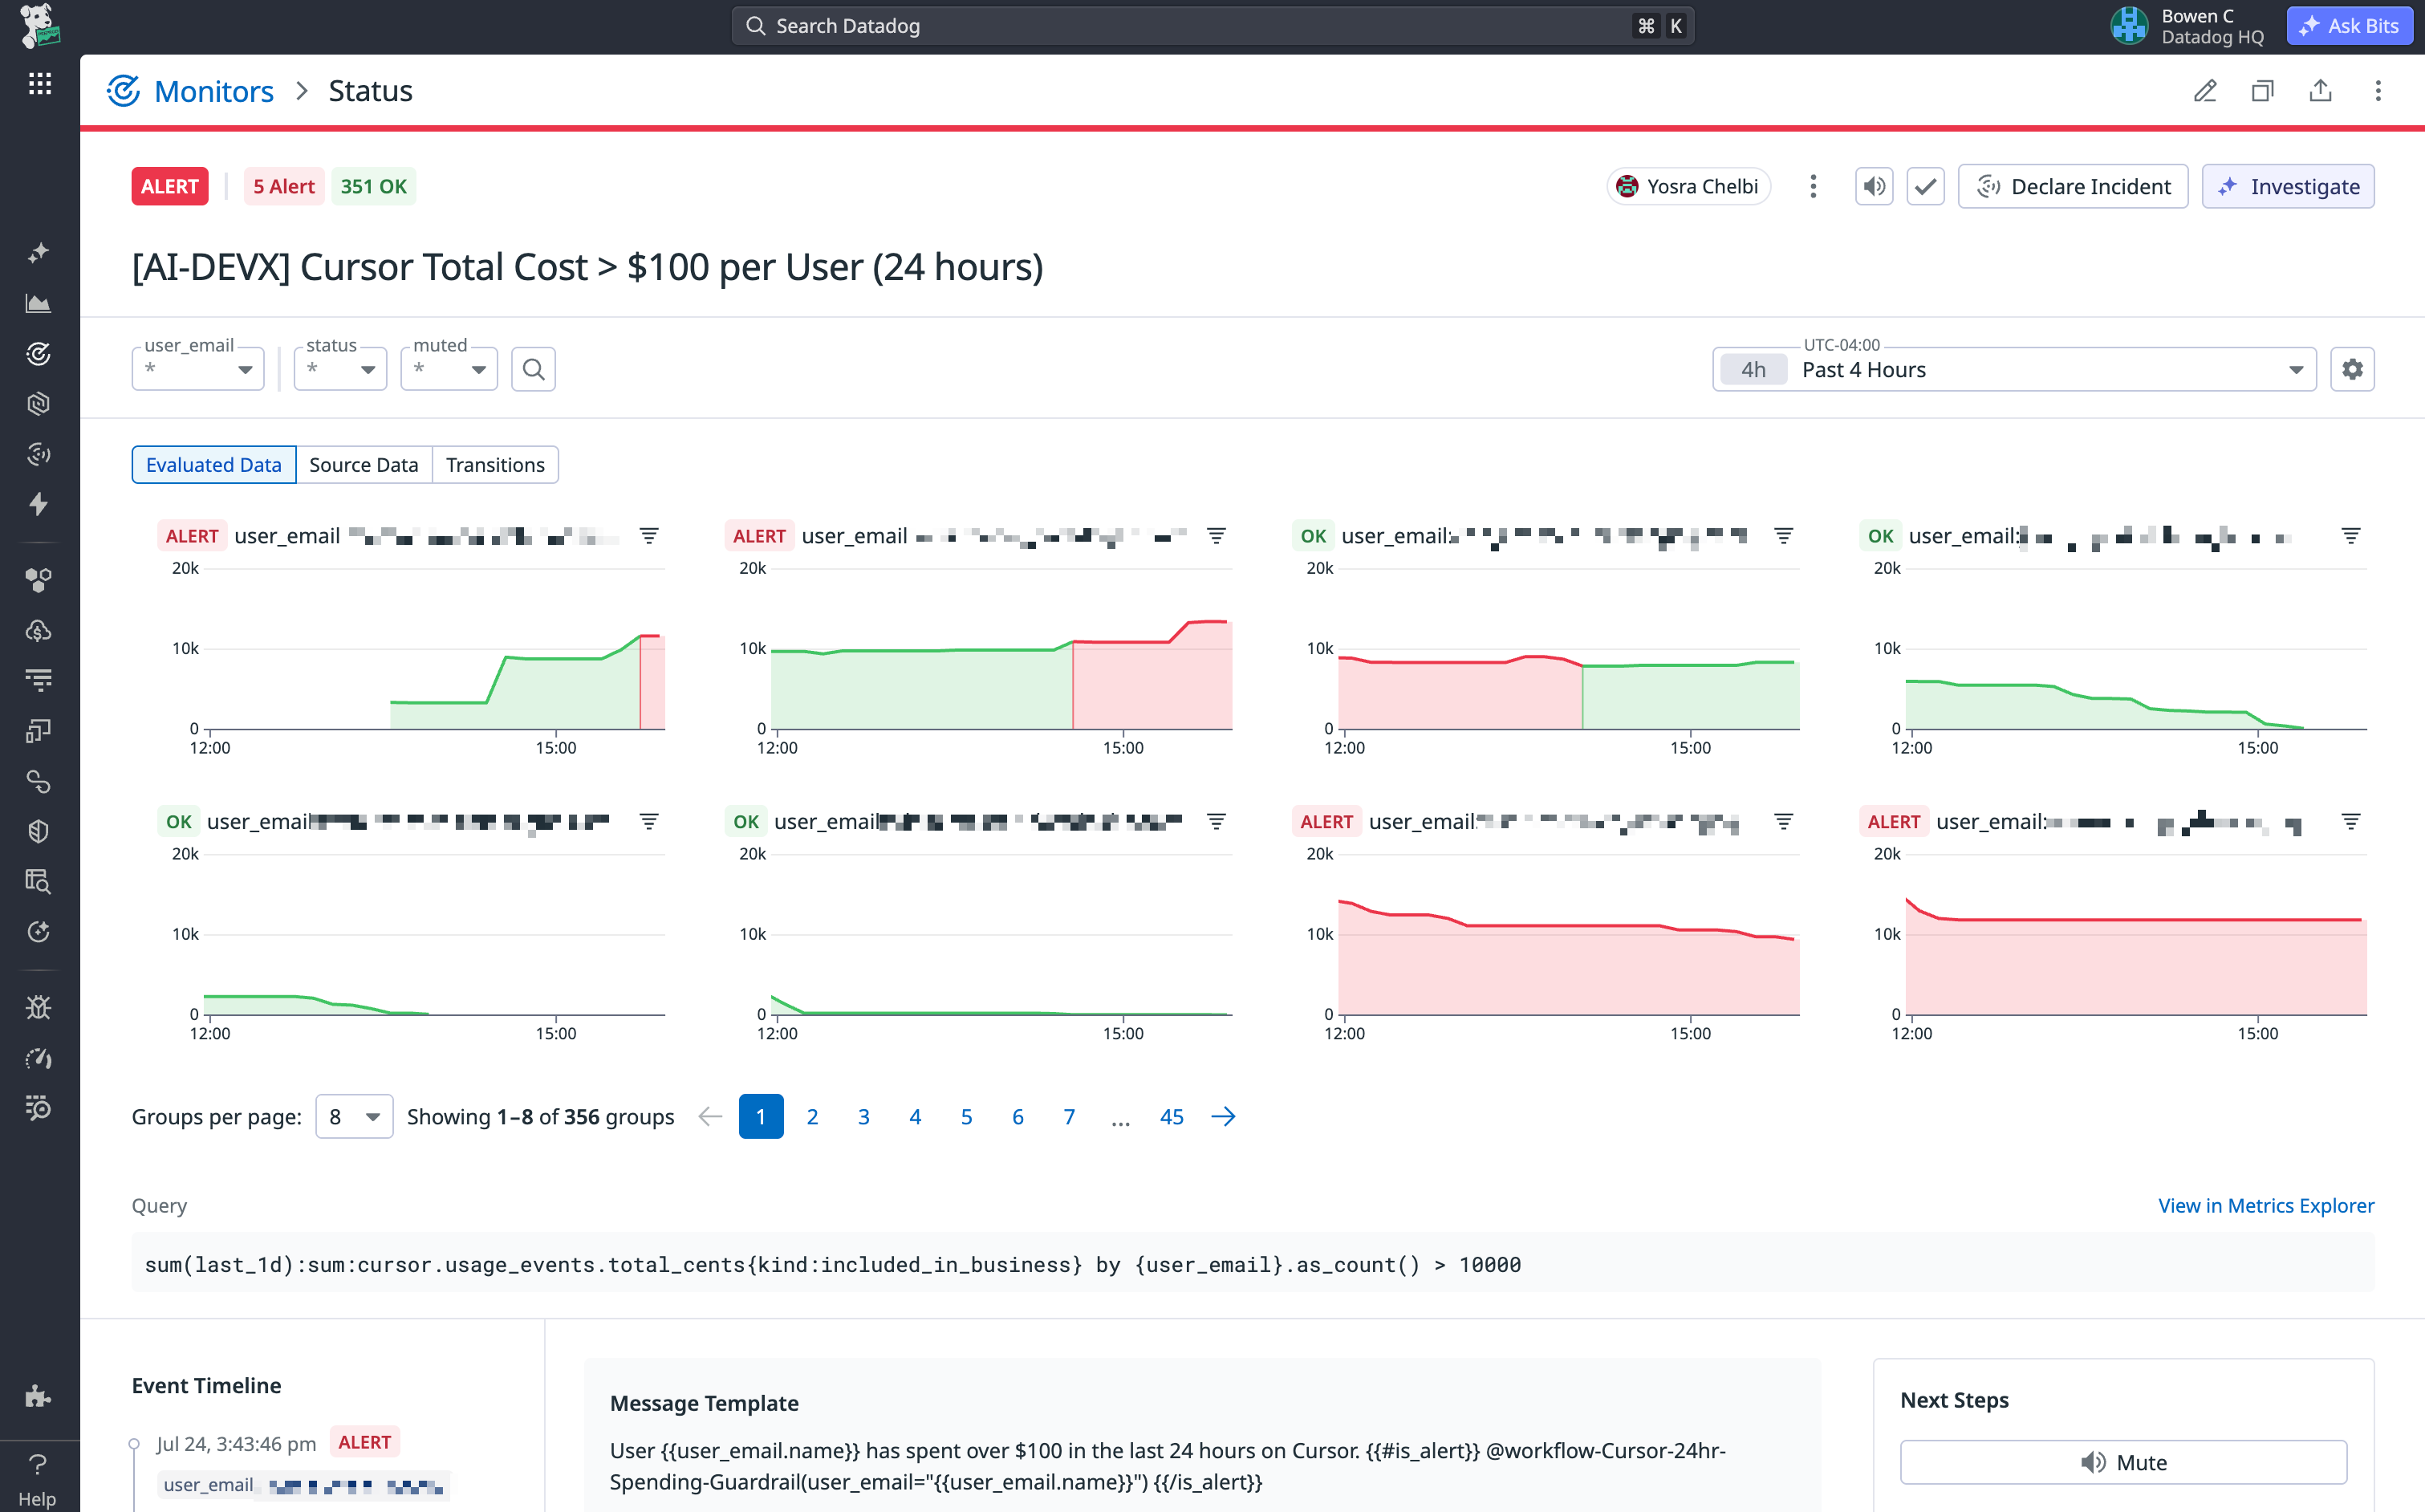Expand the status filter dropdown
This screenshot has height=1512, width=2425.
pyautogui.click(x=340, y=369)
